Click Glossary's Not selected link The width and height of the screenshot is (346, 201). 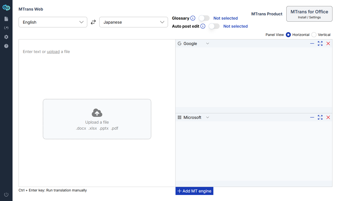(226, 18)
